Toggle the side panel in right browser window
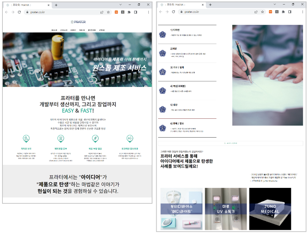Image resolution: width=308 pixels, height=234 pixels. [x=290, y=12]
